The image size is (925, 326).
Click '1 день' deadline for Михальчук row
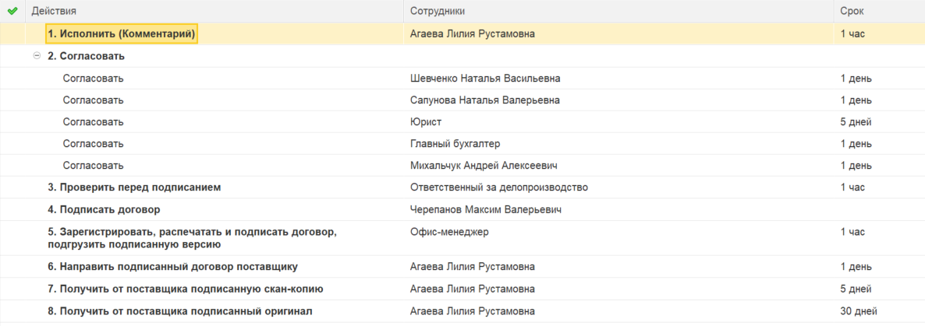click(856, 166)
